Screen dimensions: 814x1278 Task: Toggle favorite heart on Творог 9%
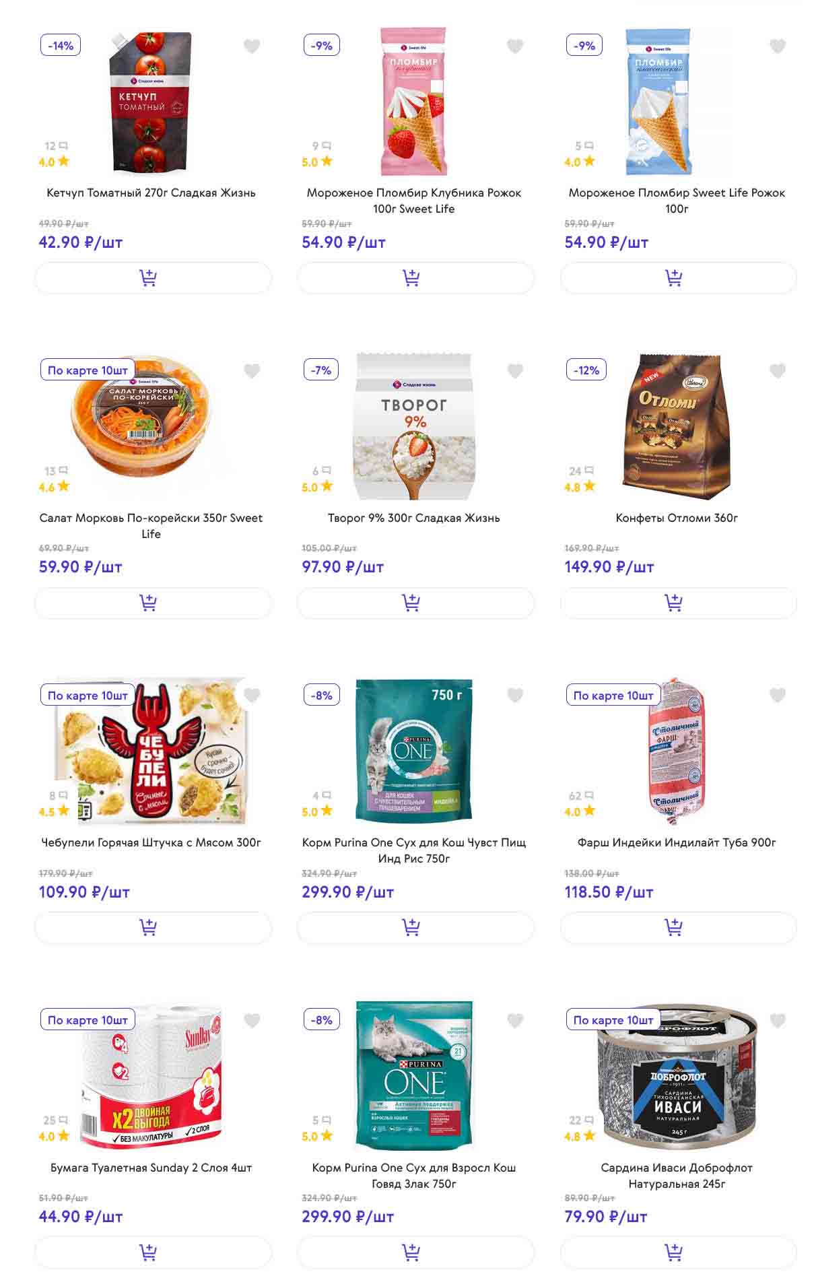click(515, 371)
